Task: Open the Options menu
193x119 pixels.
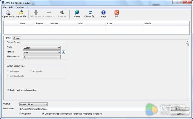Action: [x=20, y=7]
